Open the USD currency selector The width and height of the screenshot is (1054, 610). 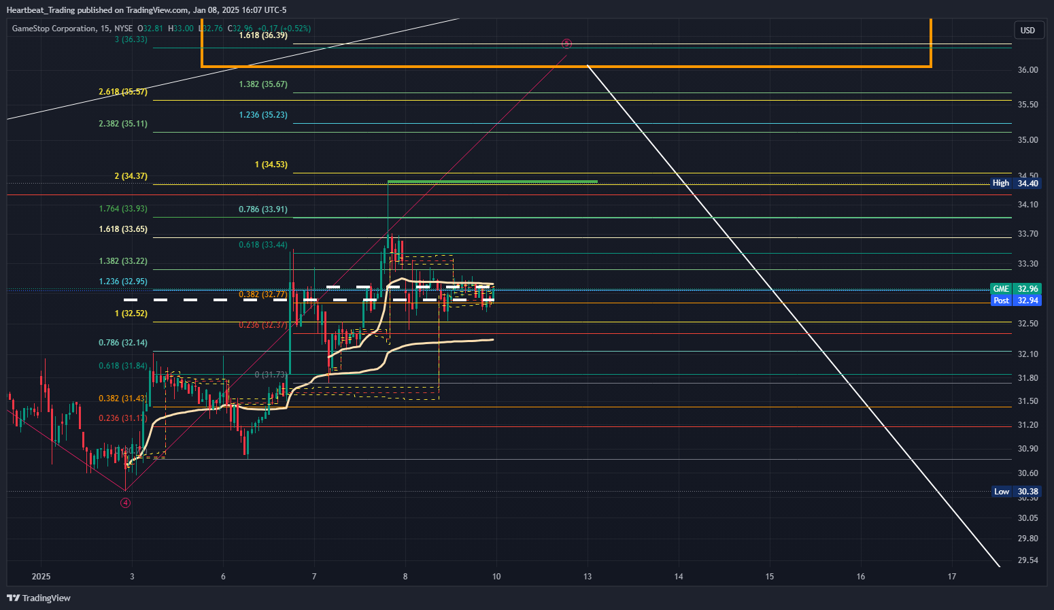(x=1027, y=30)
